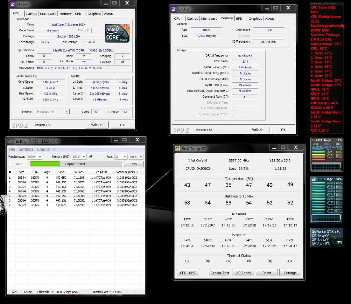Switch to CPU tab in CPU-Z Memory window
The height and width of the screenshot is (304, 351).
point(177,19)
